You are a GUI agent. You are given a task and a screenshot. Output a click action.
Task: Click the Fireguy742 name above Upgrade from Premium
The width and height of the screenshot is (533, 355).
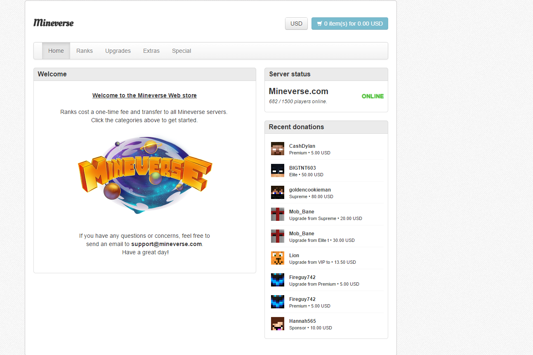302,277
